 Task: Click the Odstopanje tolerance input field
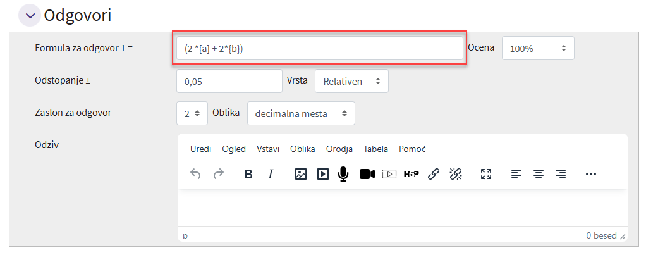[x=229, y=81]
